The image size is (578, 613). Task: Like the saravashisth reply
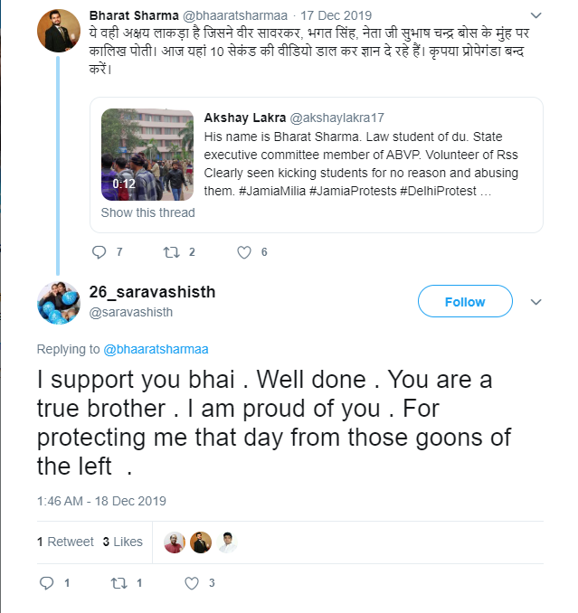[192, 583]
